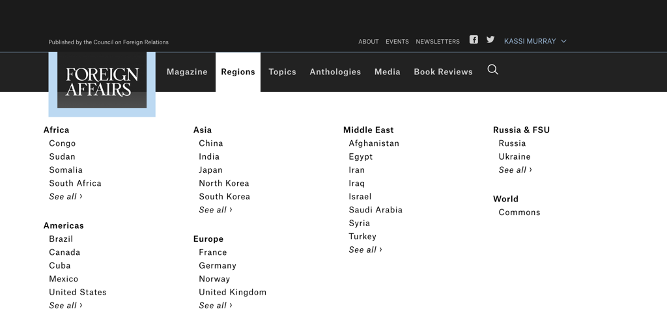Select Iran under Middle East
Viewport: 667px width, 320px height.
tap(357, 170)
